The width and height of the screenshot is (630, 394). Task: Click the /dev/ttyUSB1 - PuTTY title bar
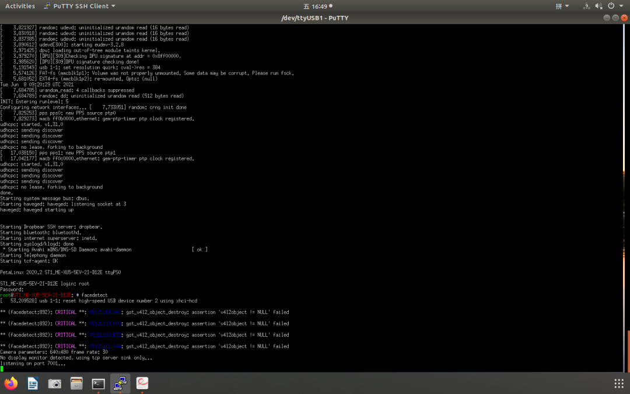tap(315, 18)
